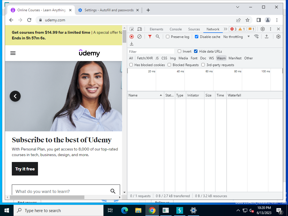
Task: Switch to Elements tab
Action: point(156,29)
